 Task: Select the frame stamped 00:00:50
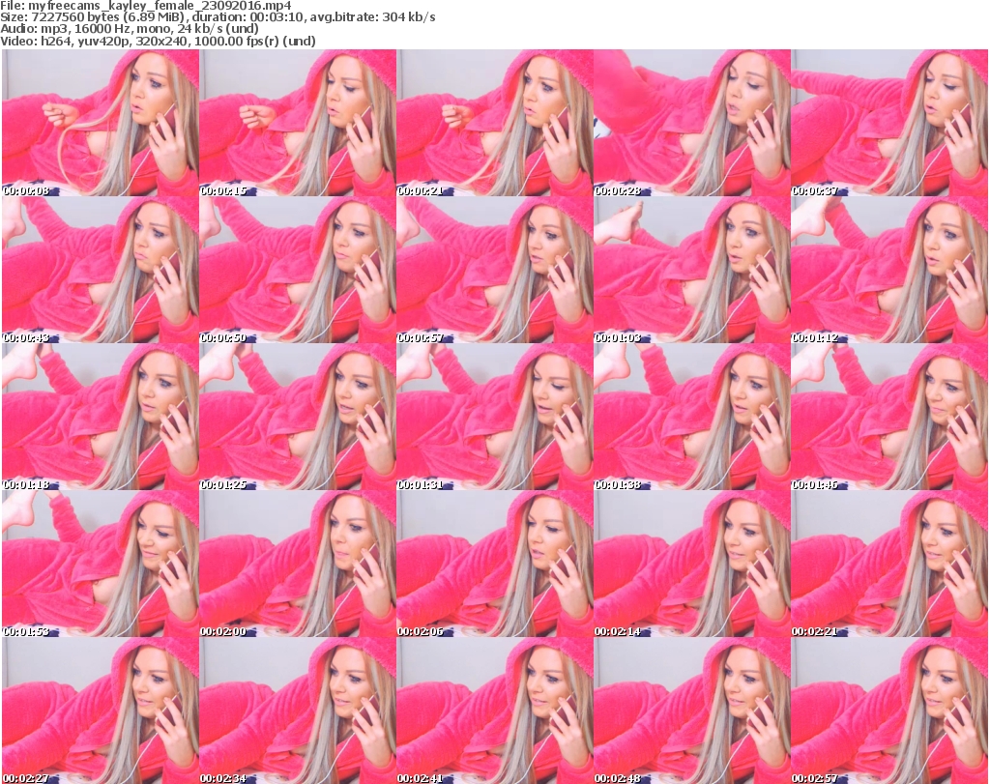coord(298,270)
